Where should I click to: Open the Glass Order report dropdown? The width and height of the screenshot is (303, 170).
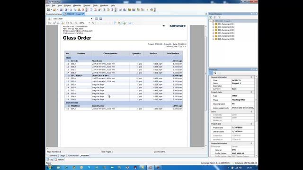tap(91, 19)
